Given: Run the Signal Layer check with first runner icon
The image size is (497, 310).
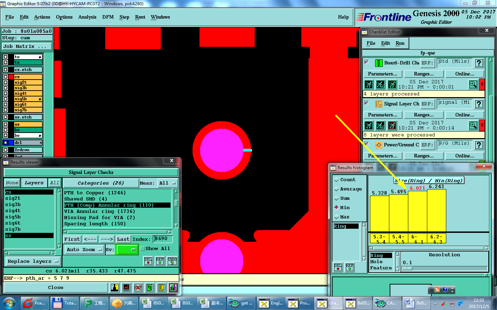Looking at the screenshot, I should click(369, 125).
